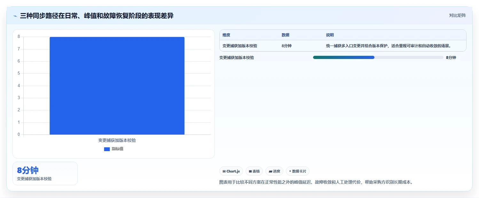
Task: Click the 维度 column header
Action: [226, 35]
